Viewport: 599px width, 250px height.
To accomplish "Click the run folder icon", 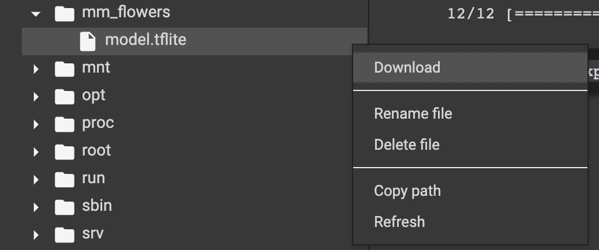I will (65, 179).
